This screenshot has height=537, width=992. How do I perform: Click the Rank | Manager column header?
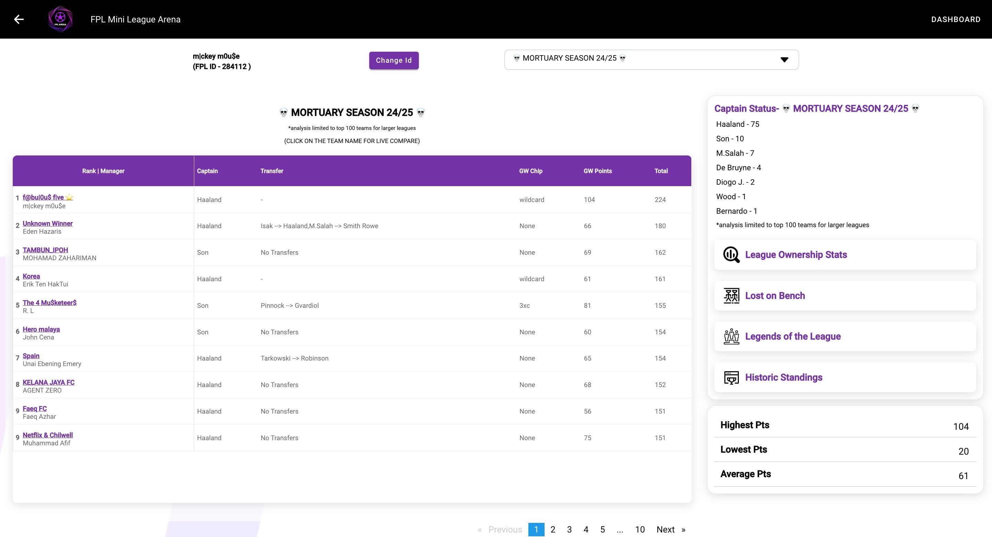pyautogui.click(x=103, y=171)
